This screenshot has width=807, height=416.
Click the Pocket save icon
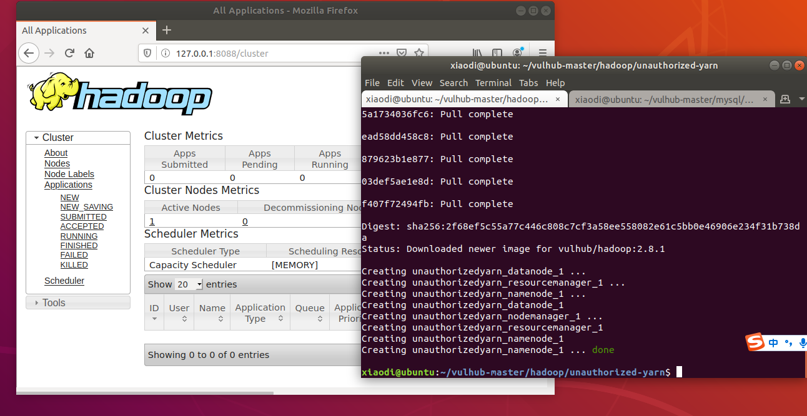coord(402,53)
